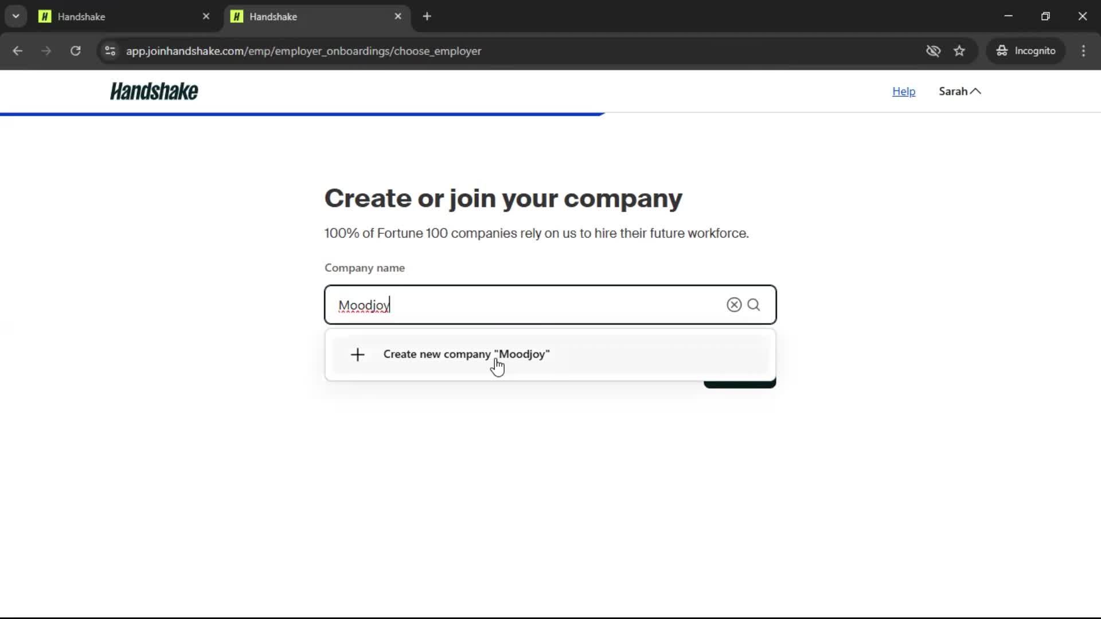
Task: Clear the company name field with X icon
Action: click(734, 305)
